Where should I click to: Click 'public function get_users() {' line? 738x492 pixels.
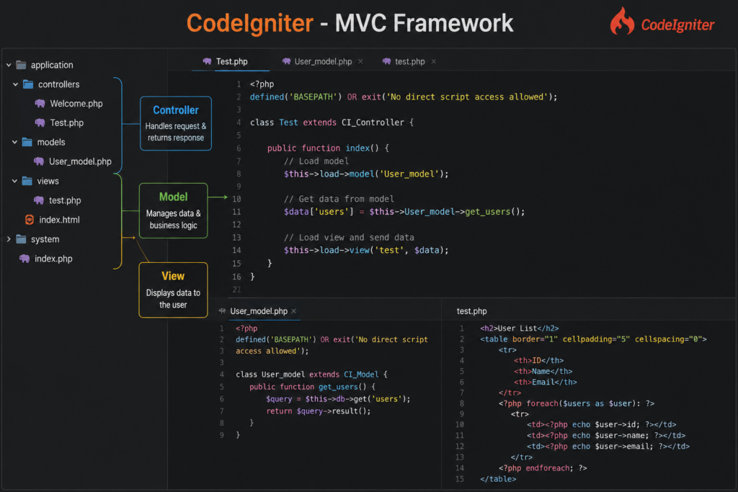[x=313, y=387]
